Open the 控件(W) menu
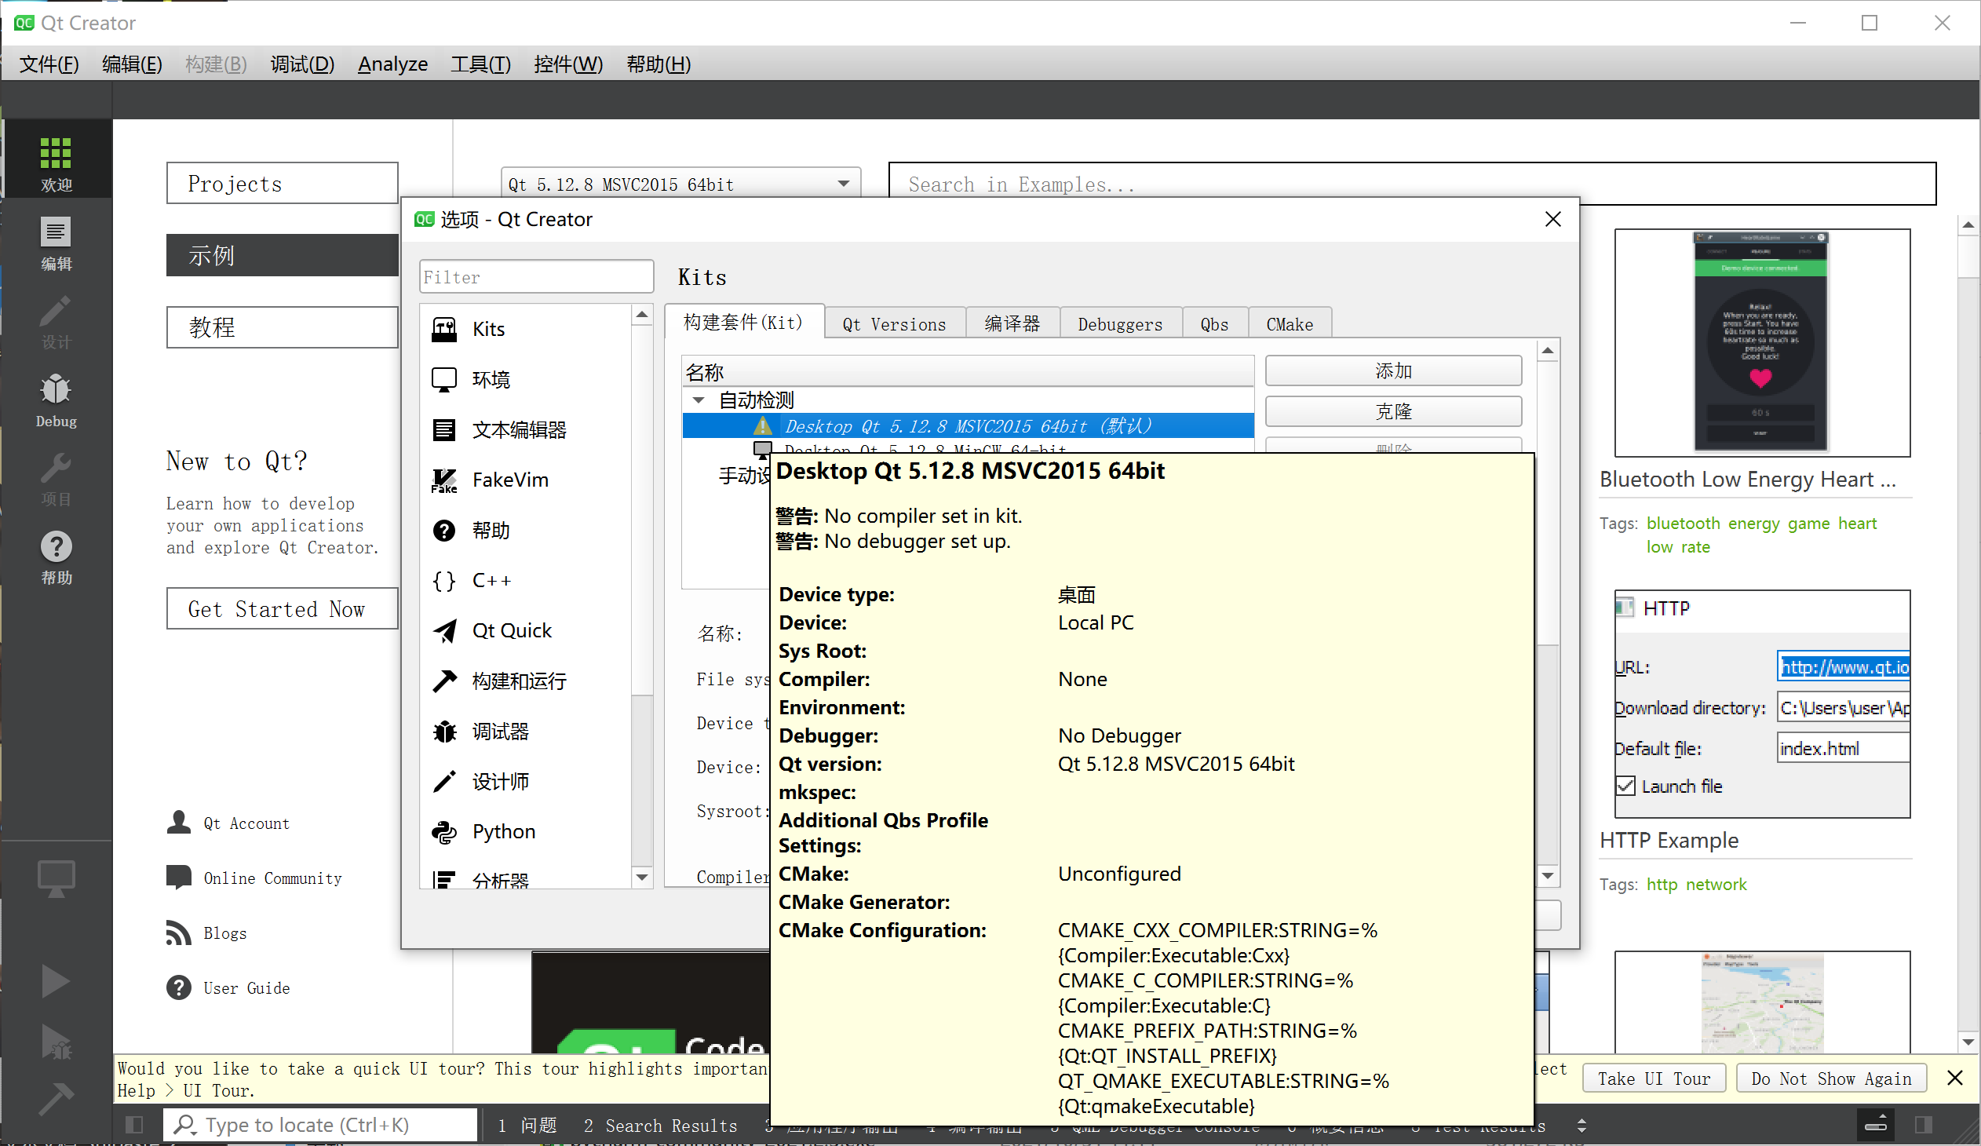 [568, 64]
